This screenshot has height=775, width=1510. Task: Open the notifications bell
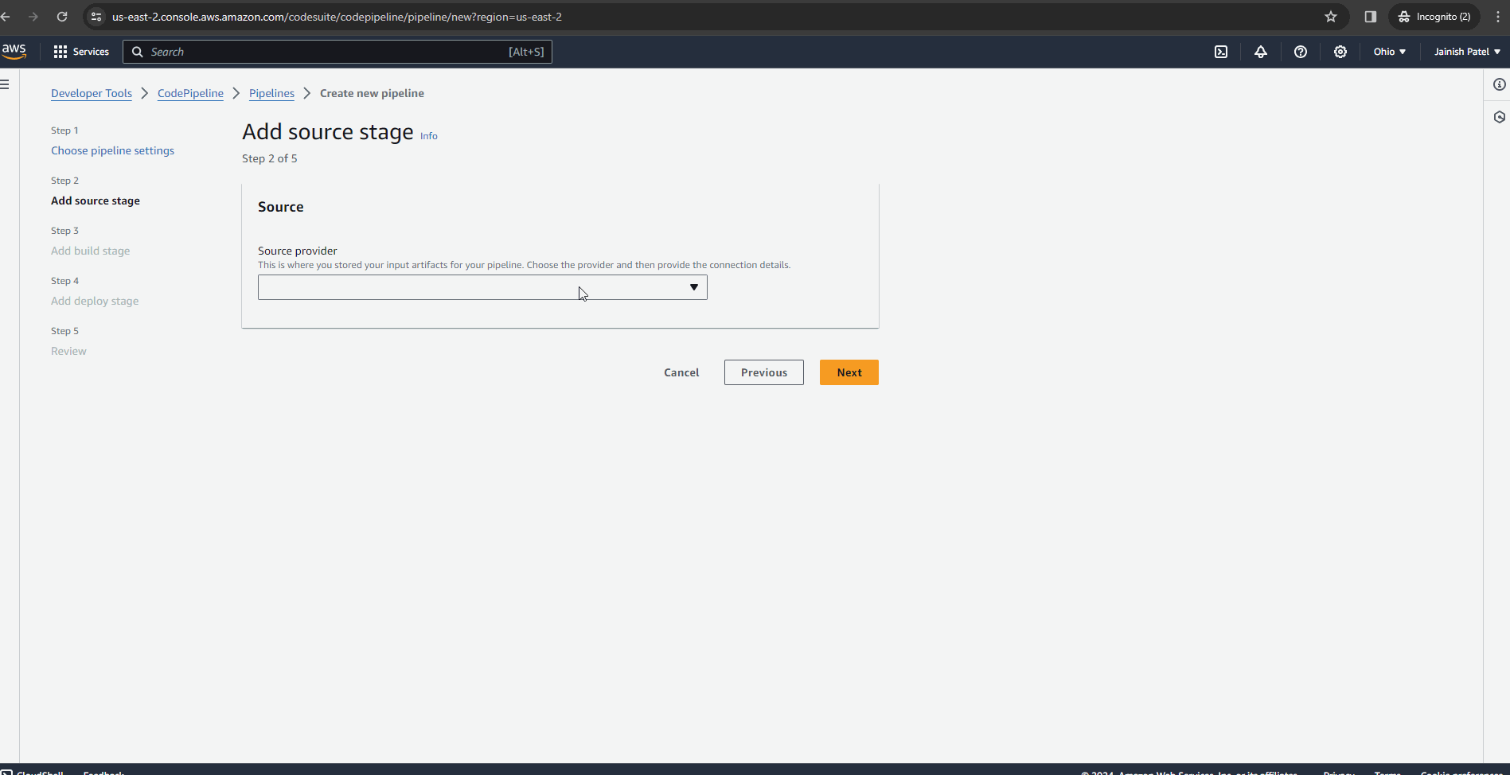[x=1261, y=51]
